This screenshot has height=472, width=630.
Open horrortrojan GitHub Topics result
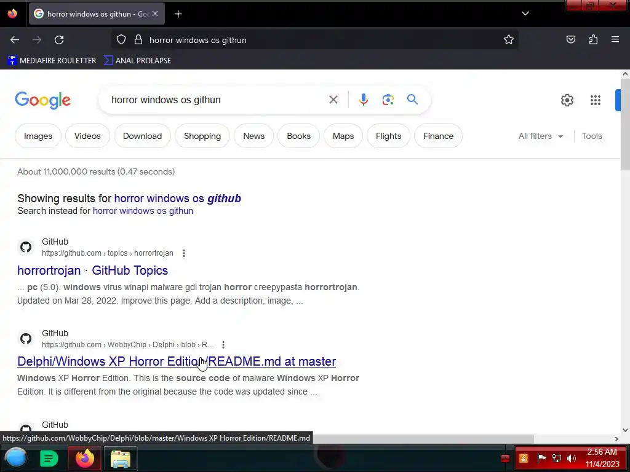[92, 270]
